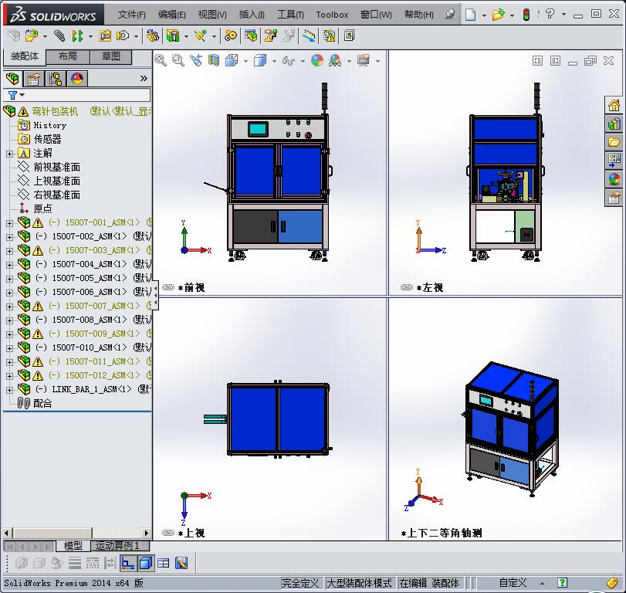Image resolution: width=626 pixels, height=593 pixels.
Task: Insert a Bill of Materials
Action: coord(251,36)
